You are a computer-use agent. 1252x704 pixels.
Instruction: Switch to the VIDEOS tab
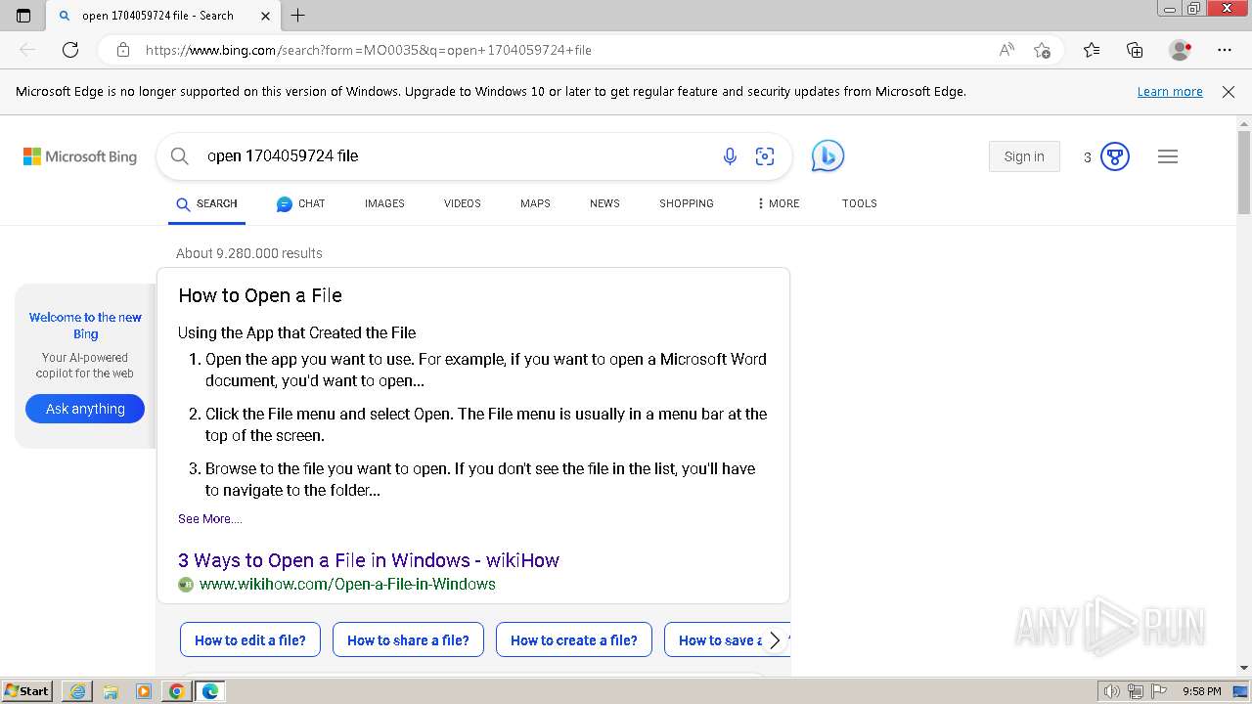(x=462, y=204)
